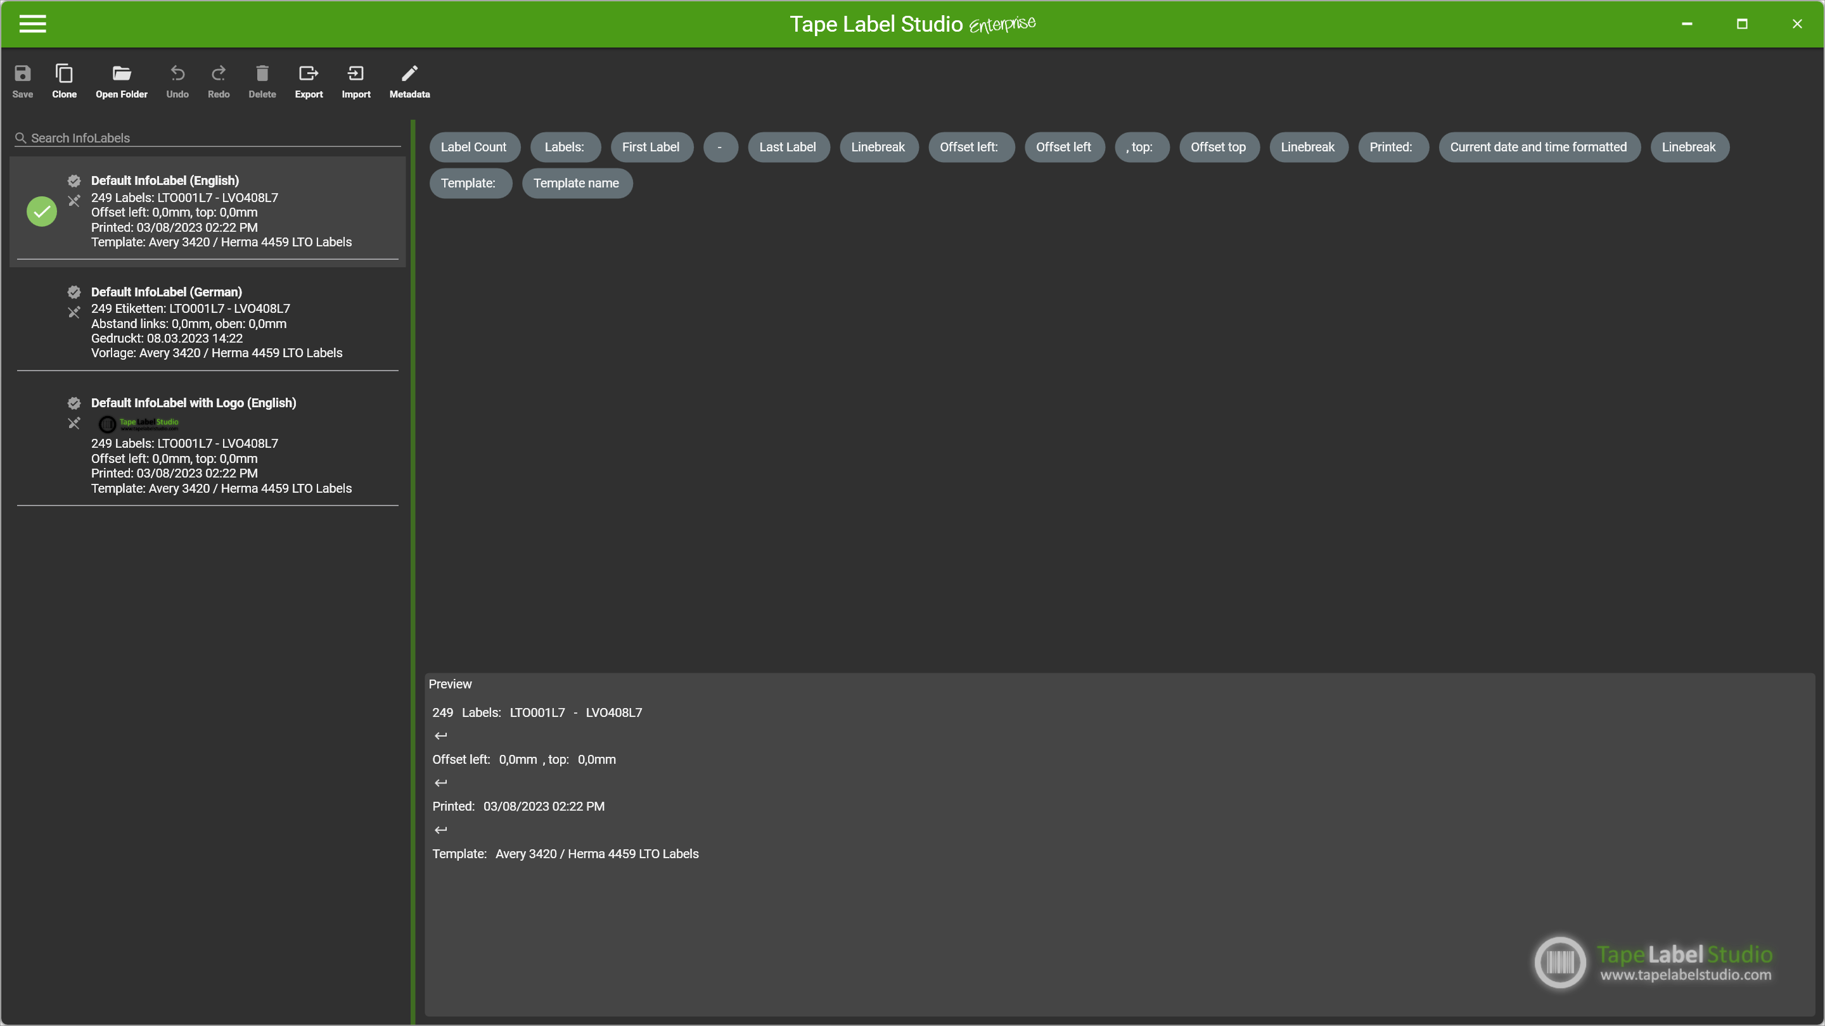
Task: Click the Linebreak chip after Last Label
Action: tap(878, 148)
